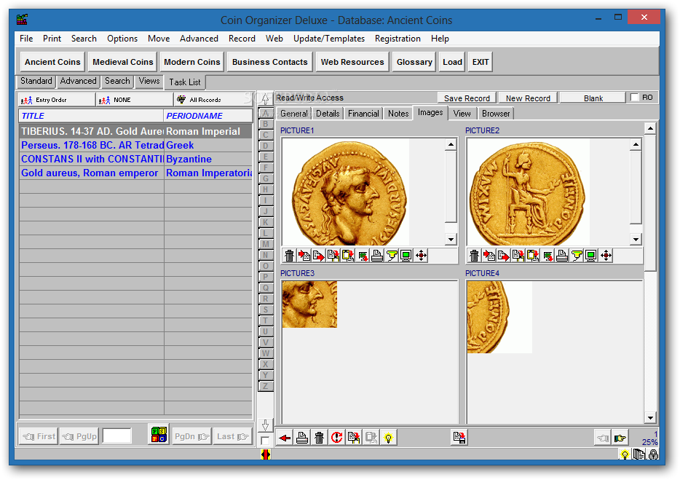Click the lightbulb hint icon in the record toolbar
This screenshot has width=680, height=480.
point(389,438)
